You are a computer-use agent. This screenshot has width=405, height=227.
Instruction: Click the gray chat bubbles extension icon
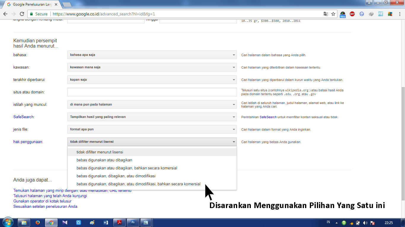pos(371,14)
